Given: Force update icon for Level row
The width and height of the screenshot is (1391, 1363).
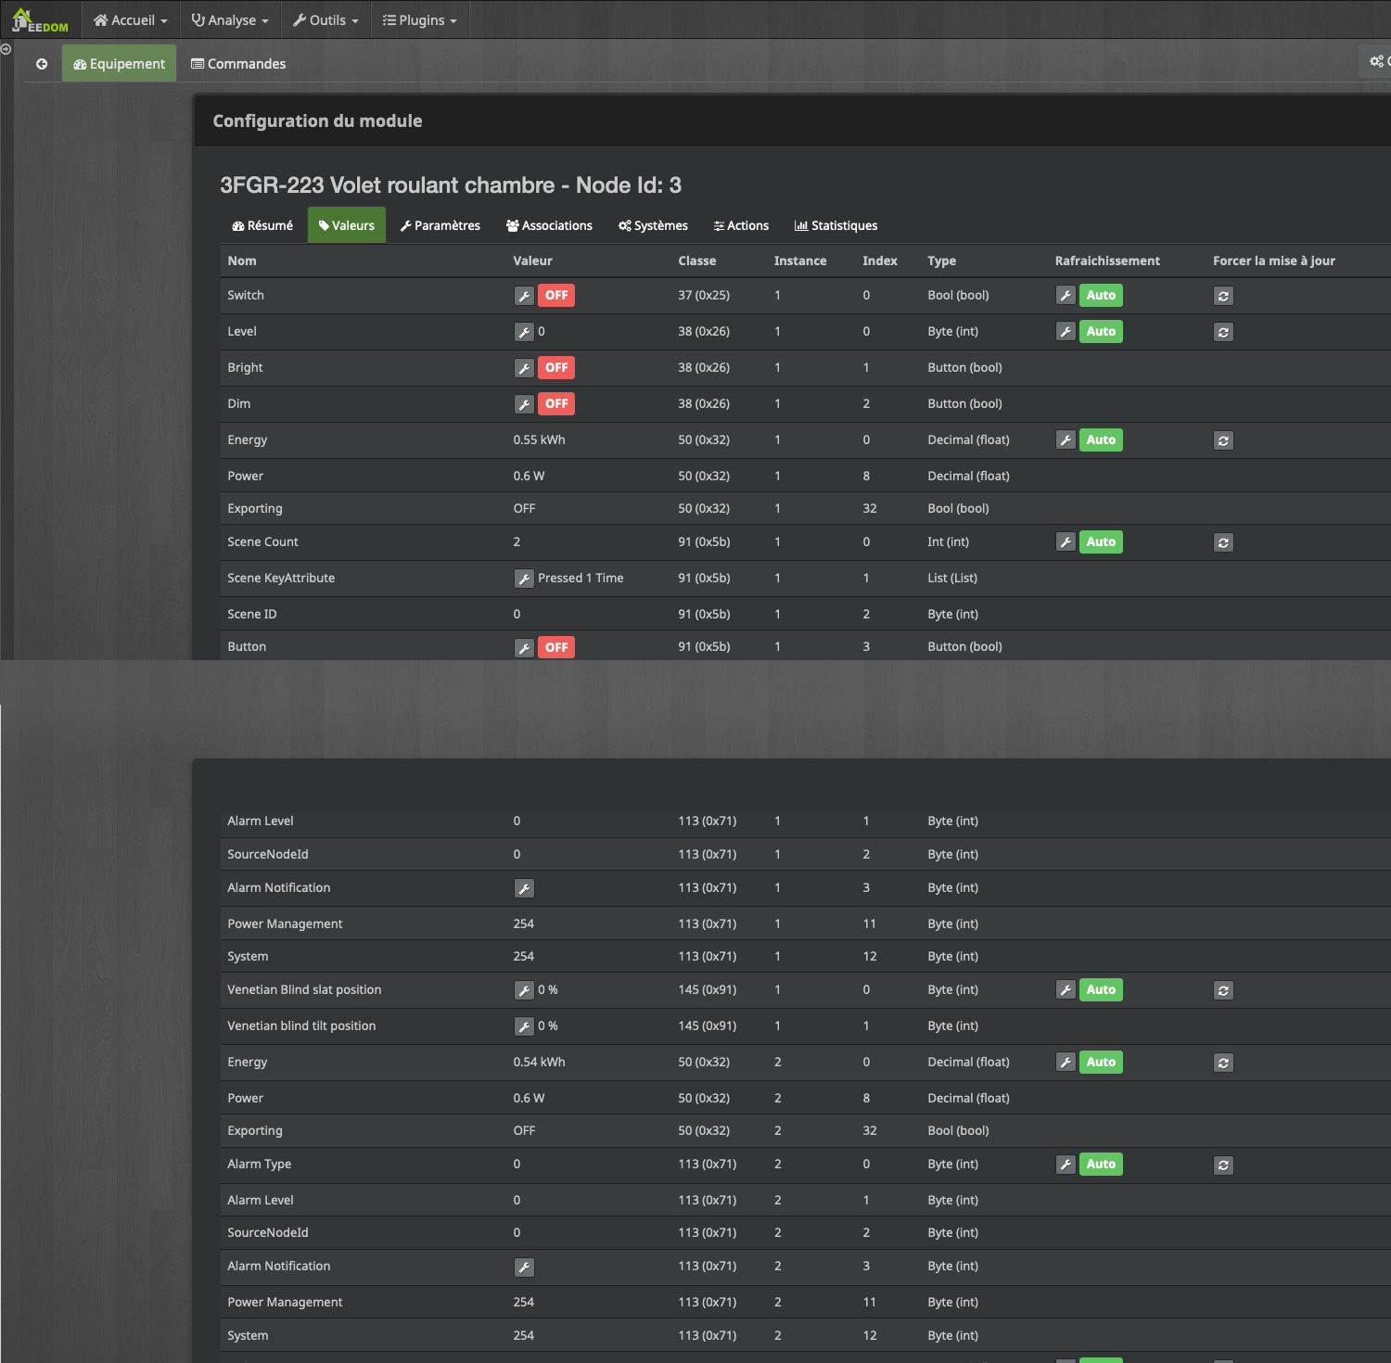Looking at the screenshot, I should click(1224, 332).
